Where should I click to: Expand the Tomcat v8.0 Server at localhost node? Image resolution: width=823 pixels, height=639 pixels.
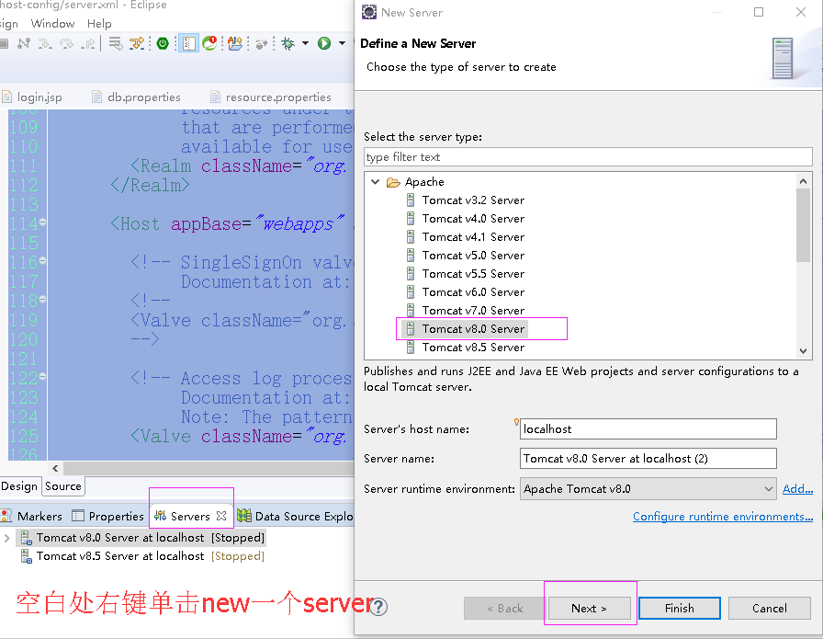pyautogui.click(x=6, y=538)
